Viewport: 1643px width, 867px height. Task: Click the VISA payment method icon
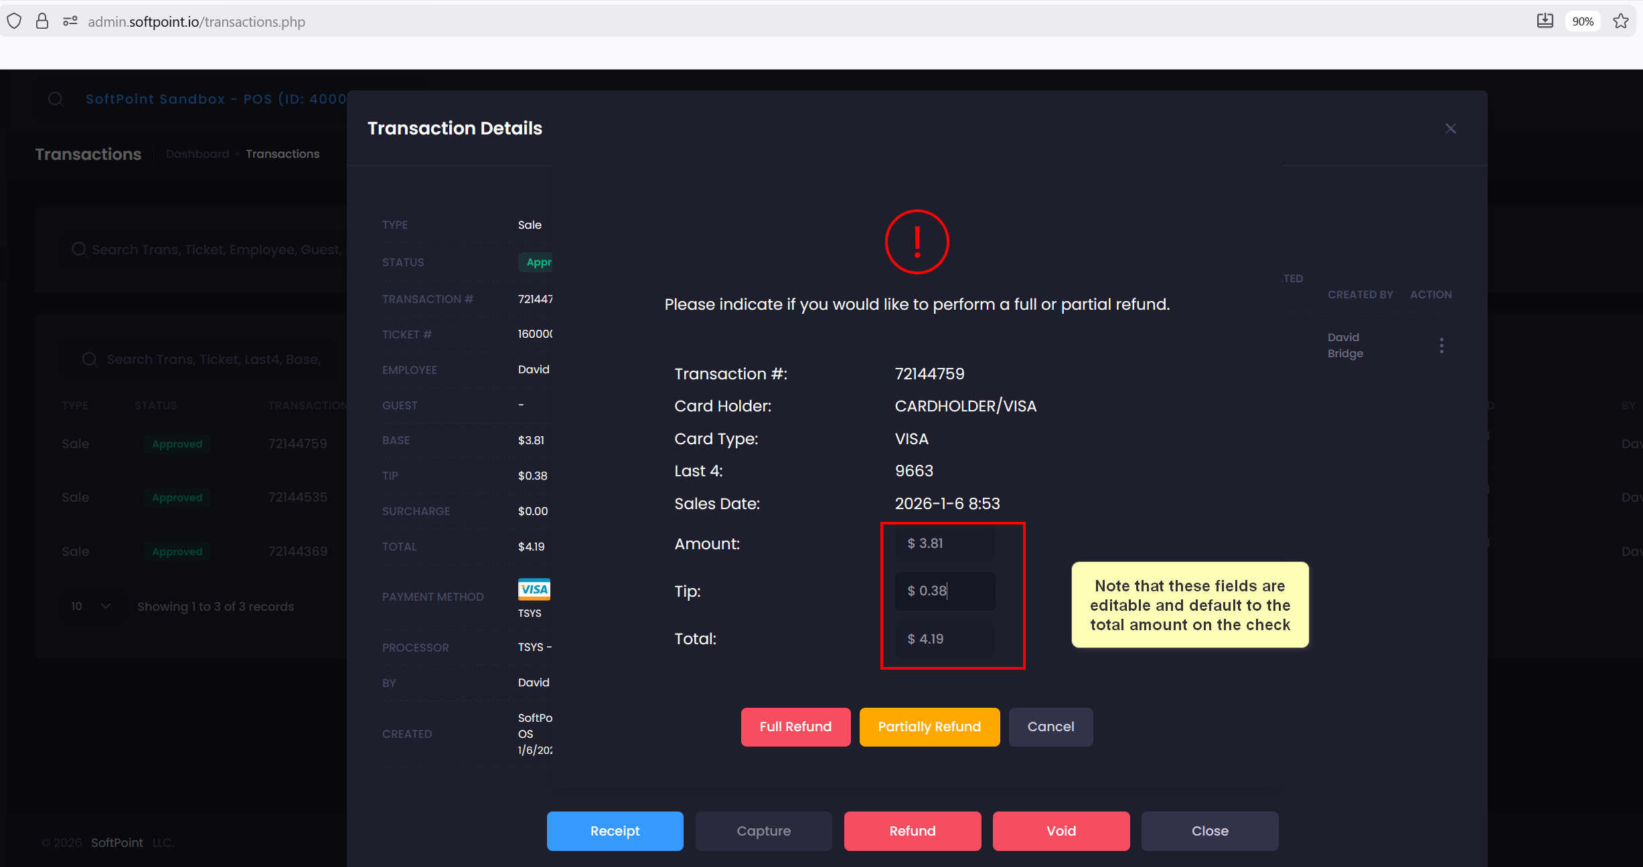click(x=533, y=589)
